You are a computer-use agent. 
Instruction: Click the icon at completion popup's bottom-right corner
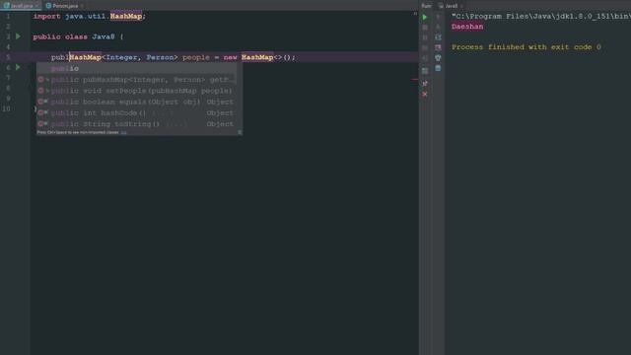[x=240, y=132]
